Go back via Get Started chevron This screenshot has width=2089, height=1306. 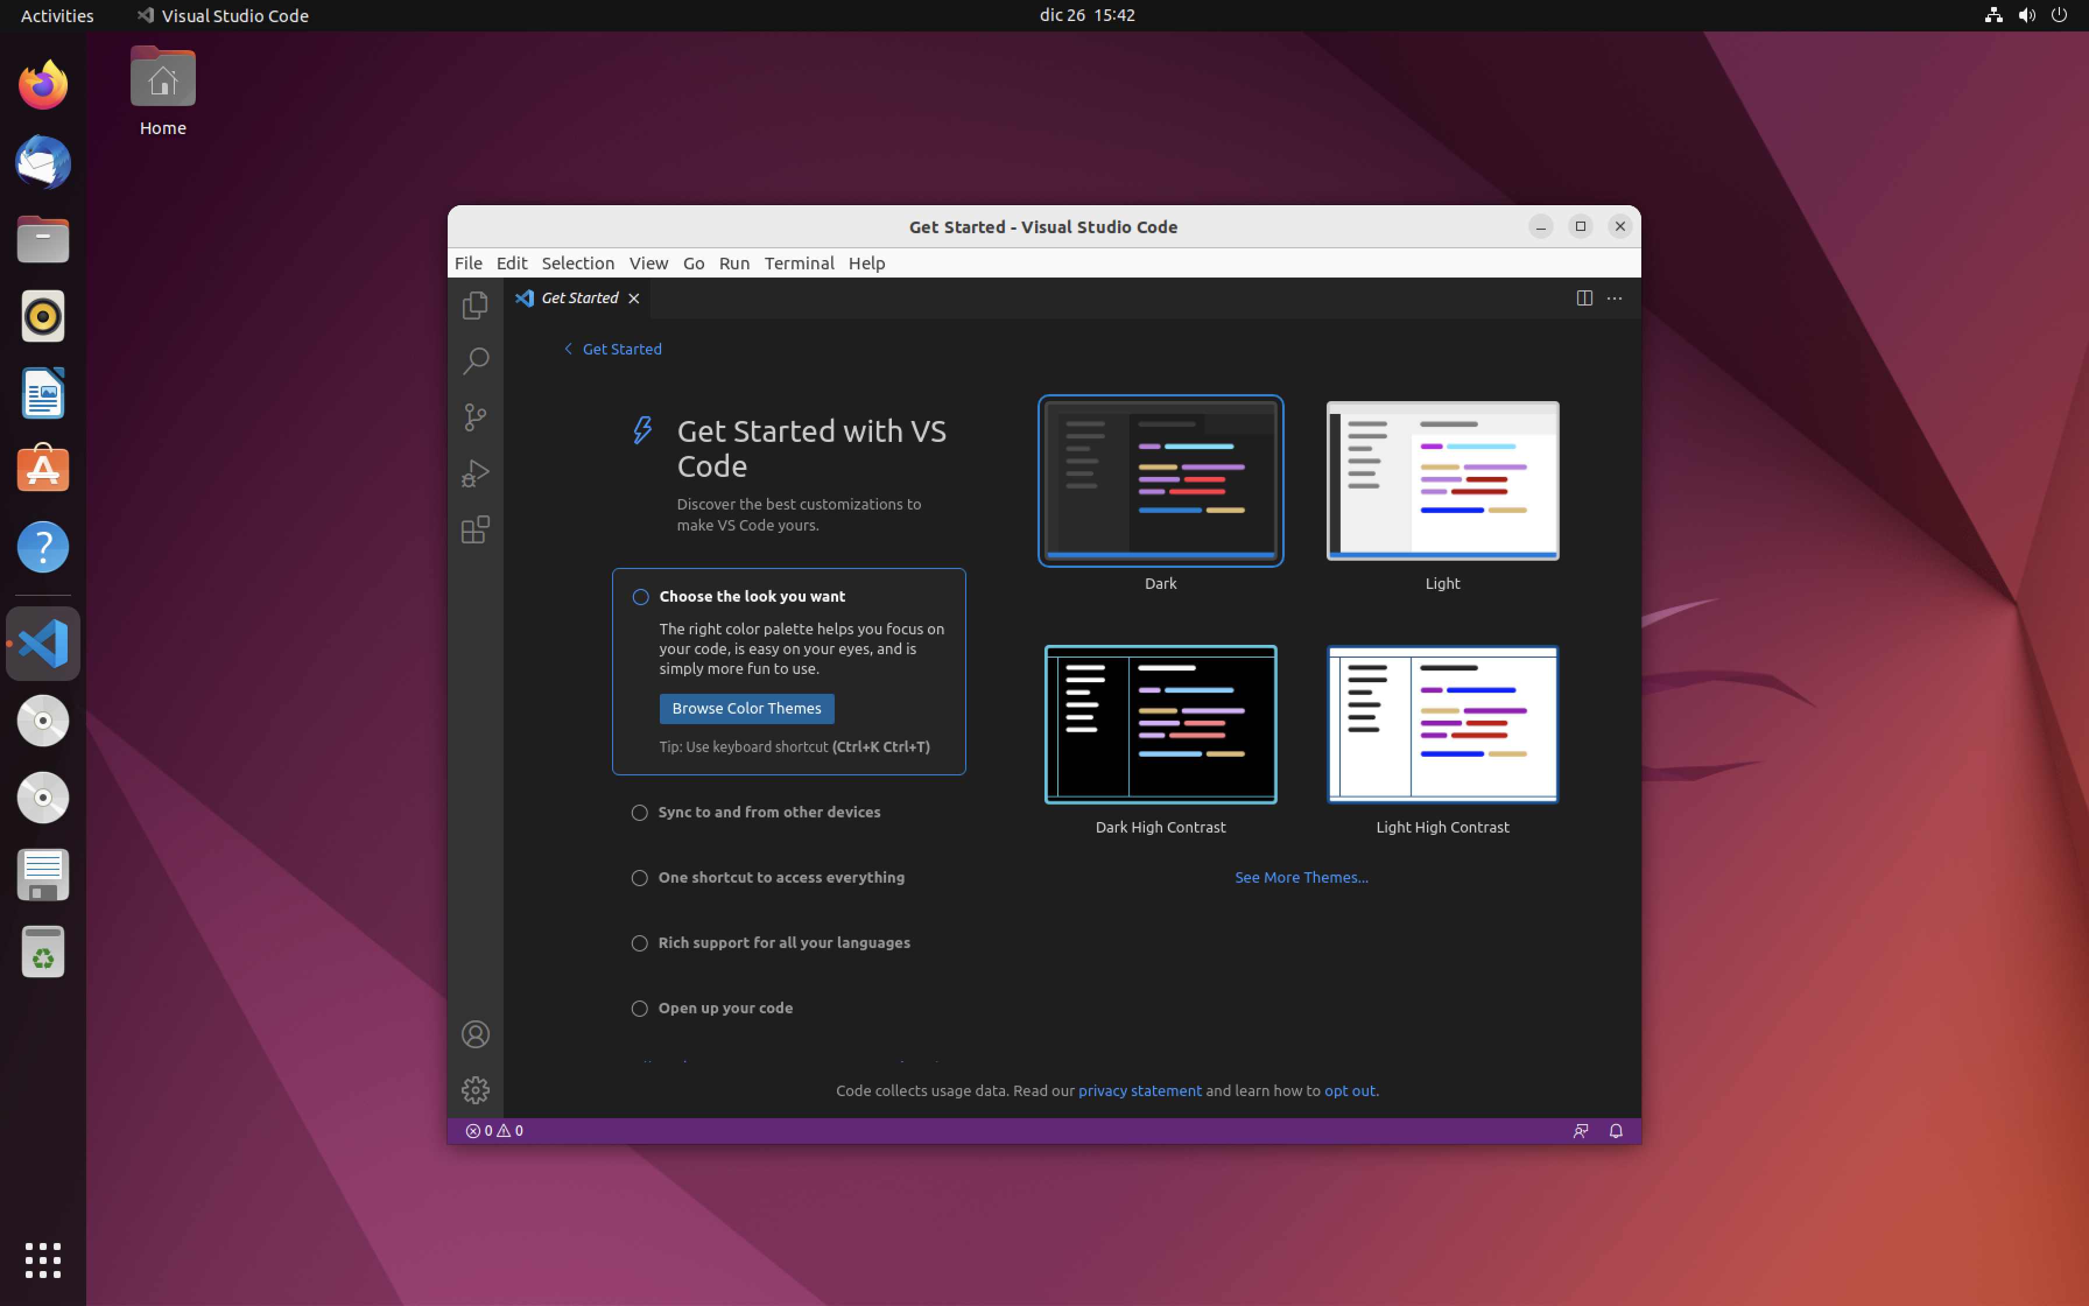pyautogui.click(x=568, y=349)
